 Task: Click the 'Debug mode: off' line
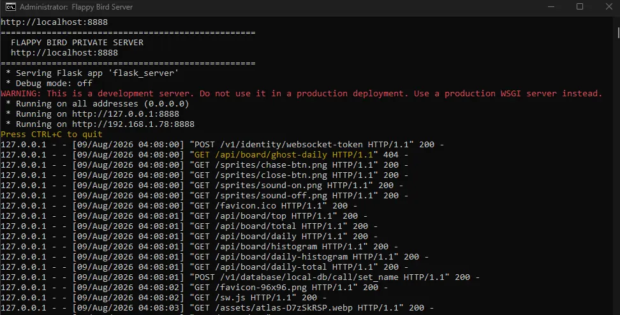point(49,84)
